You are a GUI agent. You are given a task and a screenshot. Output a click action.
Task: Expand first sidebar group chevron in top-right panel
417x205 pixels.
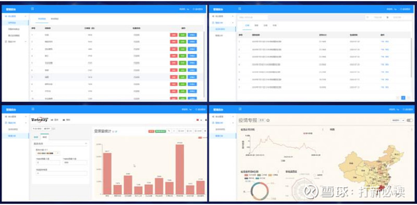tap(233, 16)
